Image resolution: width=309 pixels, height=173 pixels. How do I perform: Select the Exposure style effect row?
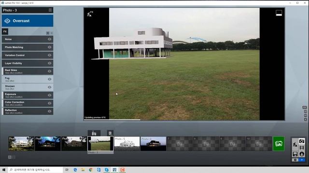28,95
